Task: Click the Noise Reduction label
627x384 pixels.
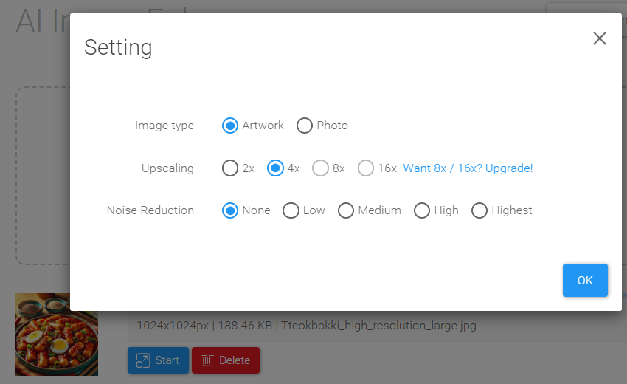Action: [150, 210]
